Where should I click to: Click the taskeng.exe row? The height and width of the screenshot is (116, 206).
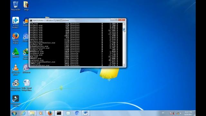(x=74, y=55)
